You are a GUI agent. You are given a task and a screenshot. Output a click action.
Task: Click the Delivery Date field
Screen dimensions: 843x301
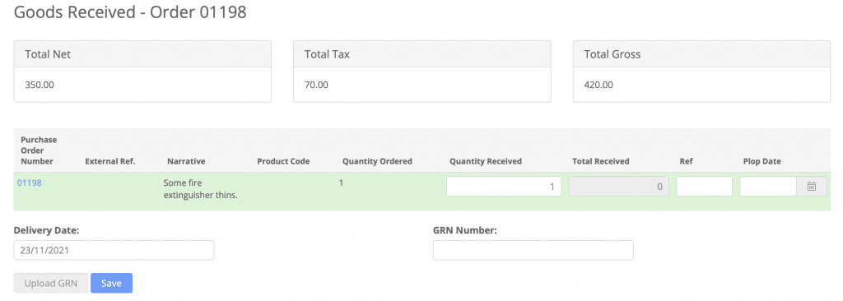(x=114, y=251)
